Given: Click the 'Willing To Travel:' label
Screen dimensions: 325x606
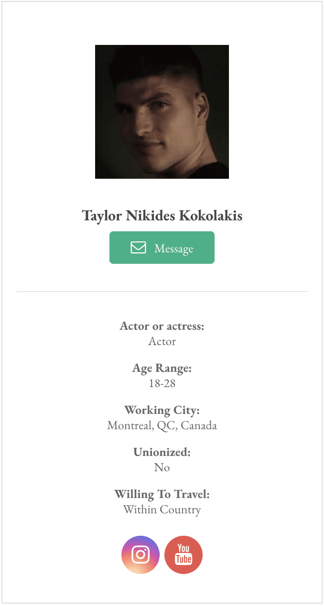Looking at the screenshot, I should [x=162, y=494].
